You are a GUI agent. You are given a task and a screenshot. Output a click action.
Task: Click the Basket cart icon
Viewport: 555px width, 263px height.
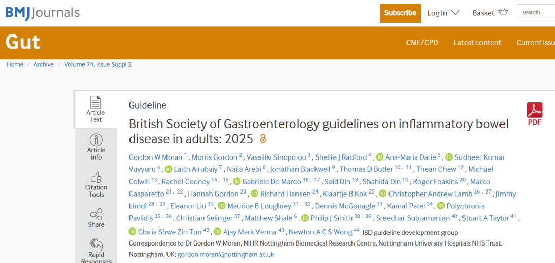[x=503, y=12]
